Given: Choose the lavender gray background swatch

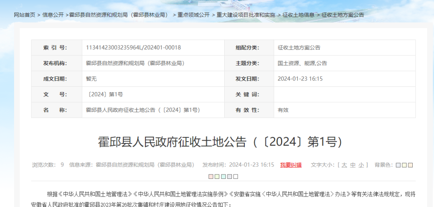Looking at the screenshot, I should 229,176.
